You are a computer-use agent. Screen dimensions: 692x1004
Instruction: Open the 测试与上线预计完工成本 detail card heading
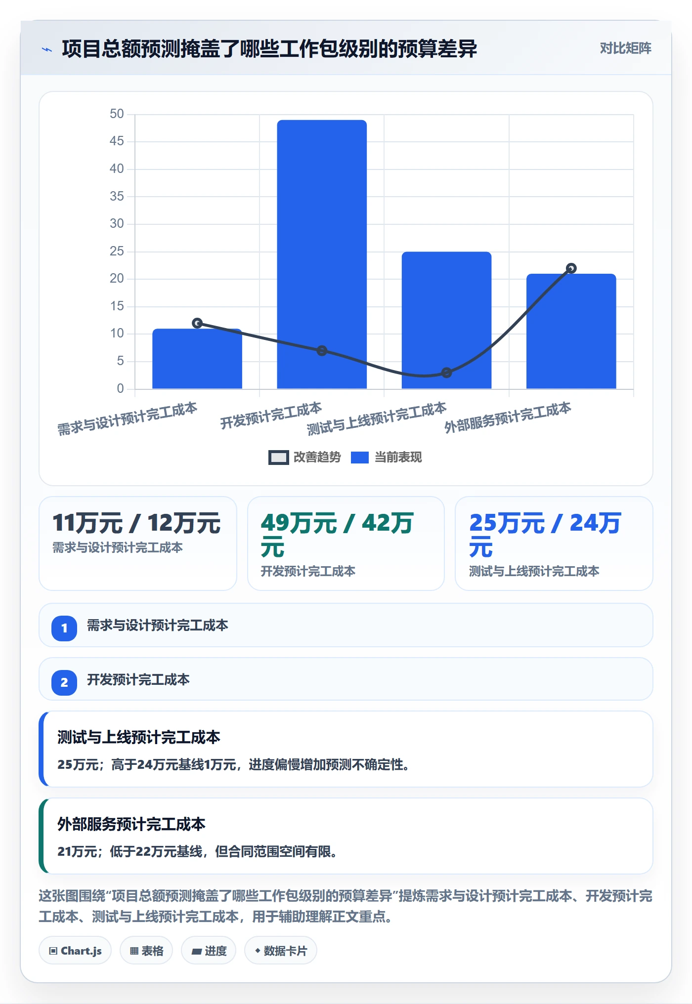click(138, 737)
